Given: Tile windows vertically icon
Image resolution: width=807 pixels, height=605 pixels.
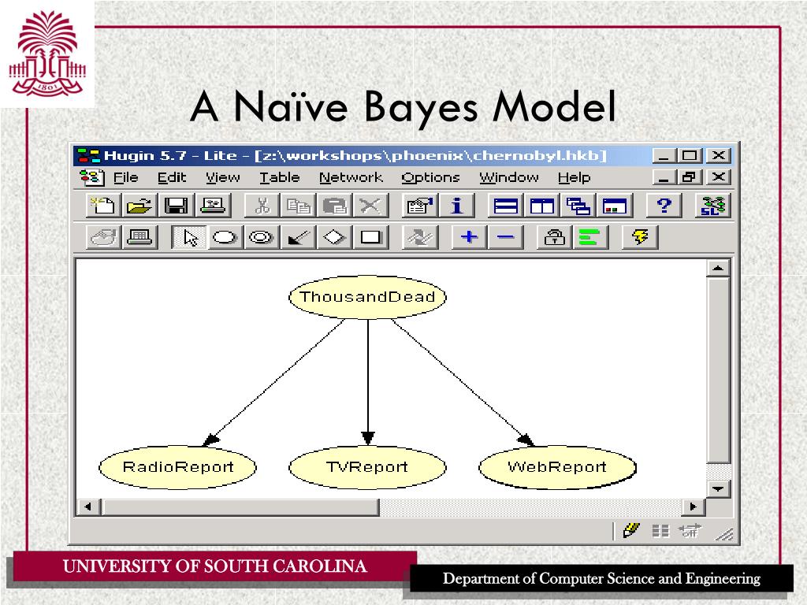Looking at the screenshot, I should 542,206.
